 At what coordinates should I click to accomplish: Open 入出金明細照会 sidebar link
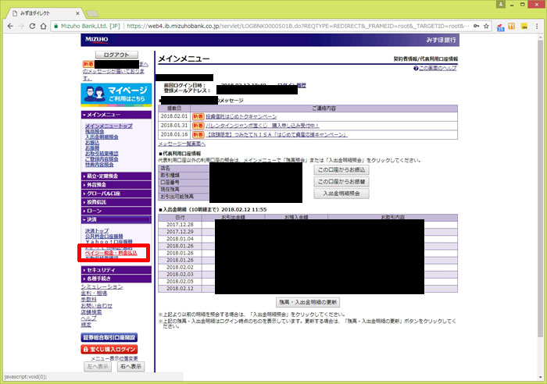pos(102,137)
